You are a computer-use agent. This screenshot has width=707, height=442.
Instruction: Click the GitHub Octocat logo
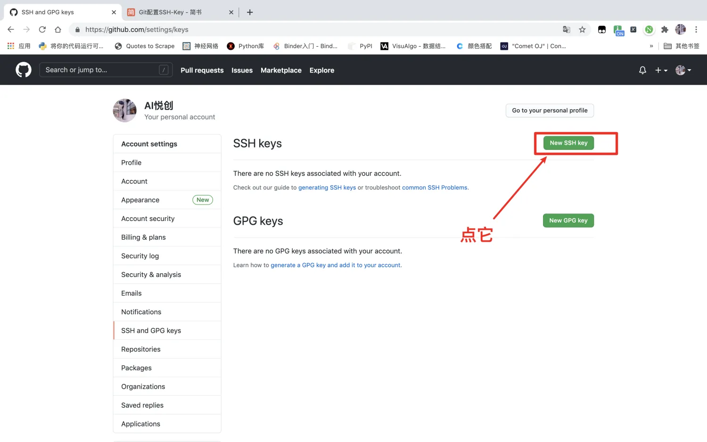(x=24, y=70)
